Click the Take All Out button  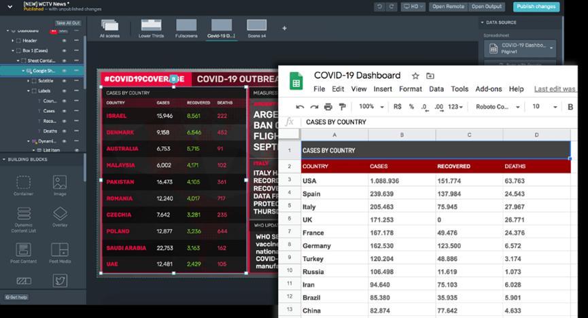(x=68, y=23)
